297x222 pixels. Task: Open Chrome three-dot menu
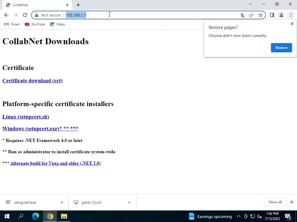tap(291, 15)
